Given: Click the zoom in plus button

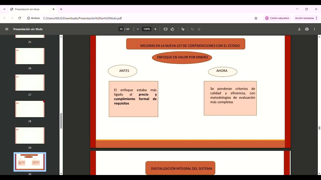Looking at the screenshot, I should (155, 29).
